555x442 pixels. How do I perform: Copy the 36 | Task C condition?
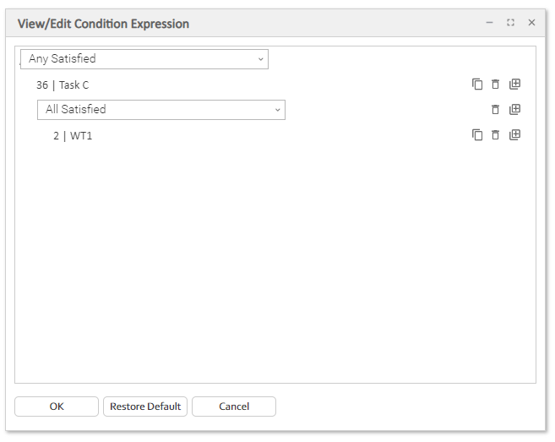[x=477, y=85]
